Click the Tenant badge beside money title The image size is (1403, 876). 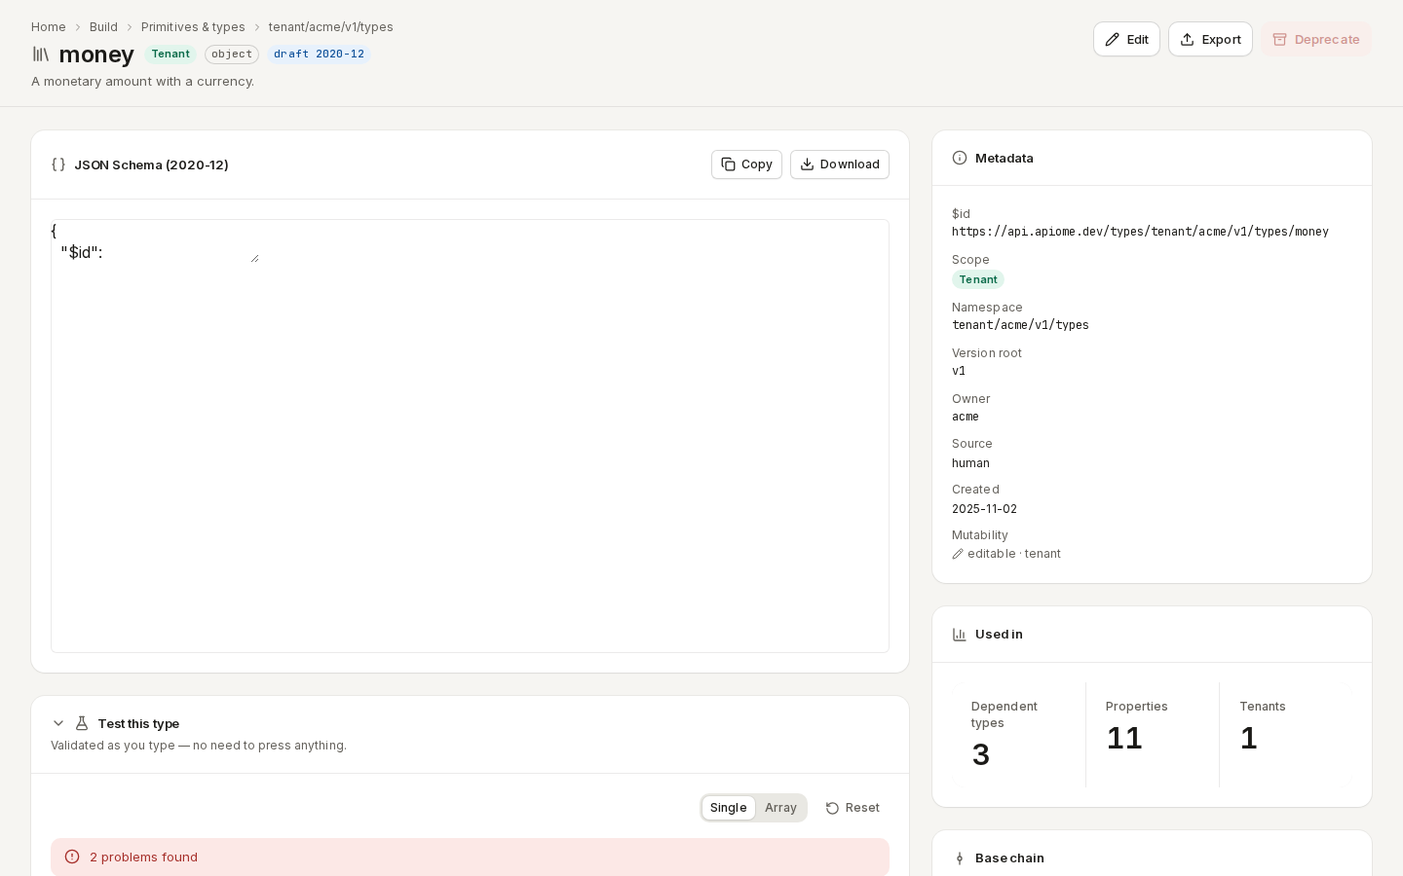[x=171, y=55]
